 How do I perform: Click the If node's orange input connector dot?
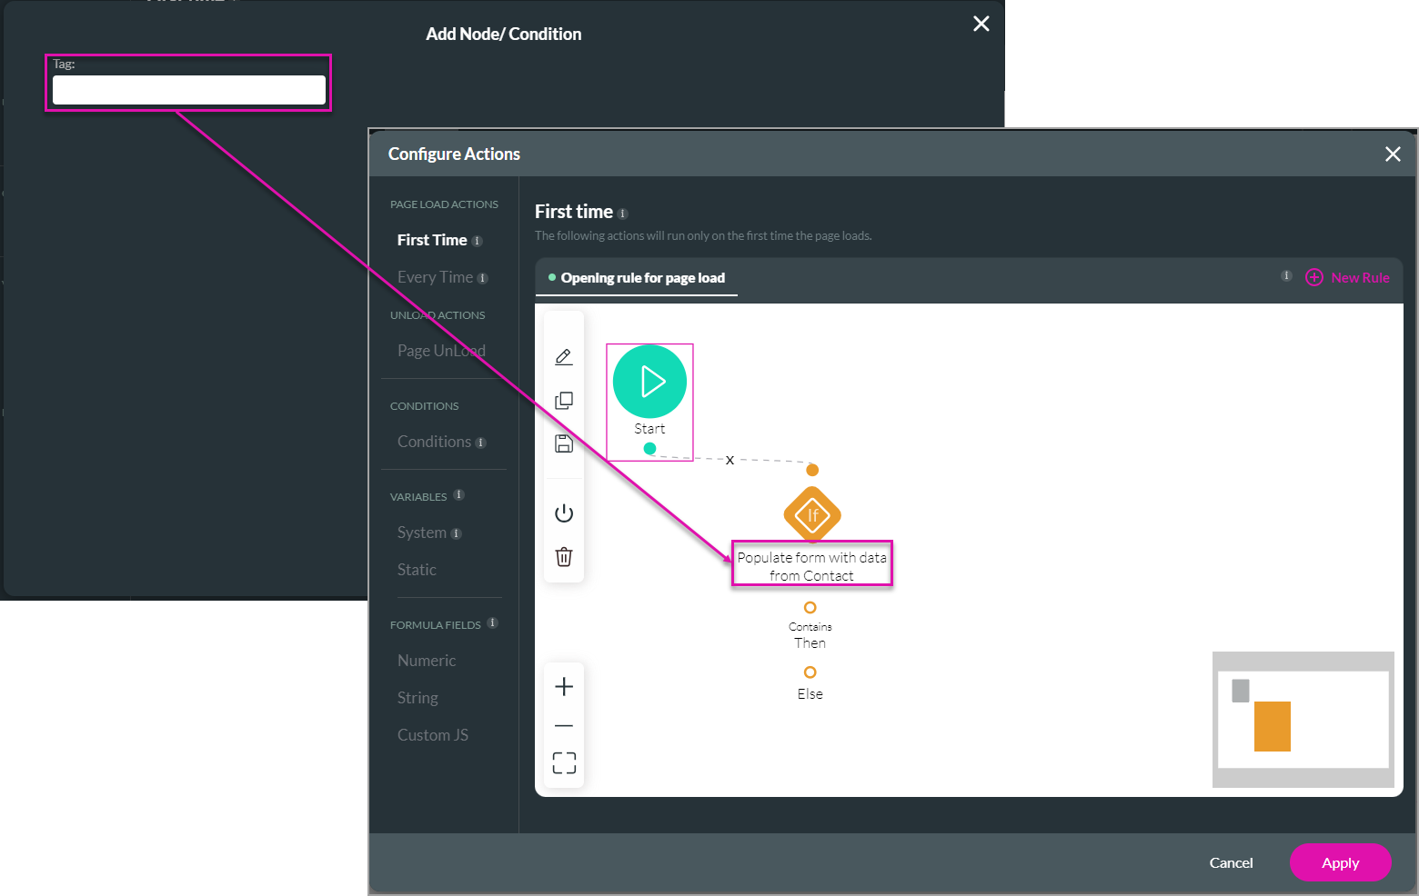[812, 470]
